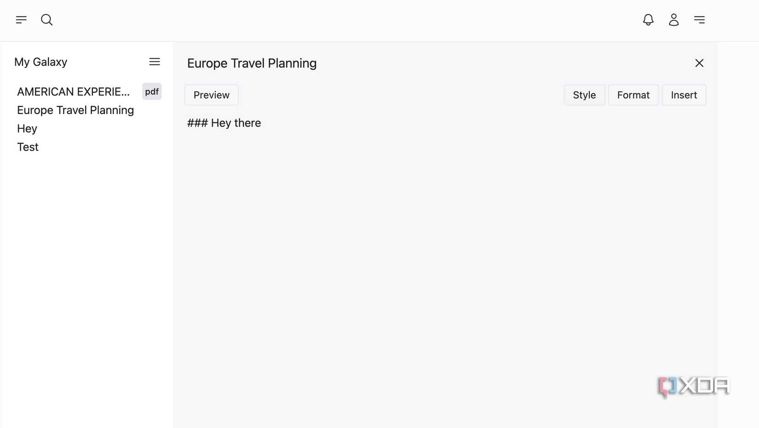The width and height of the screenshot is (759, 428).
Task: Toggle Preview mode for the note
Action: [211, 95]
